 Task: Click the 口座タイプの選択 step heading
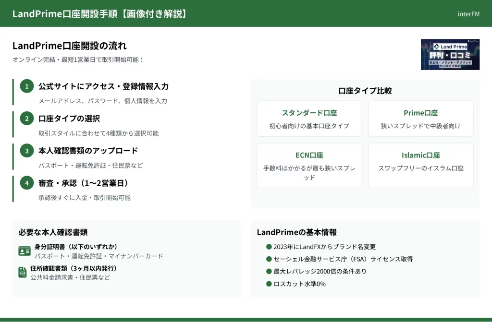[x=69, y=119]
